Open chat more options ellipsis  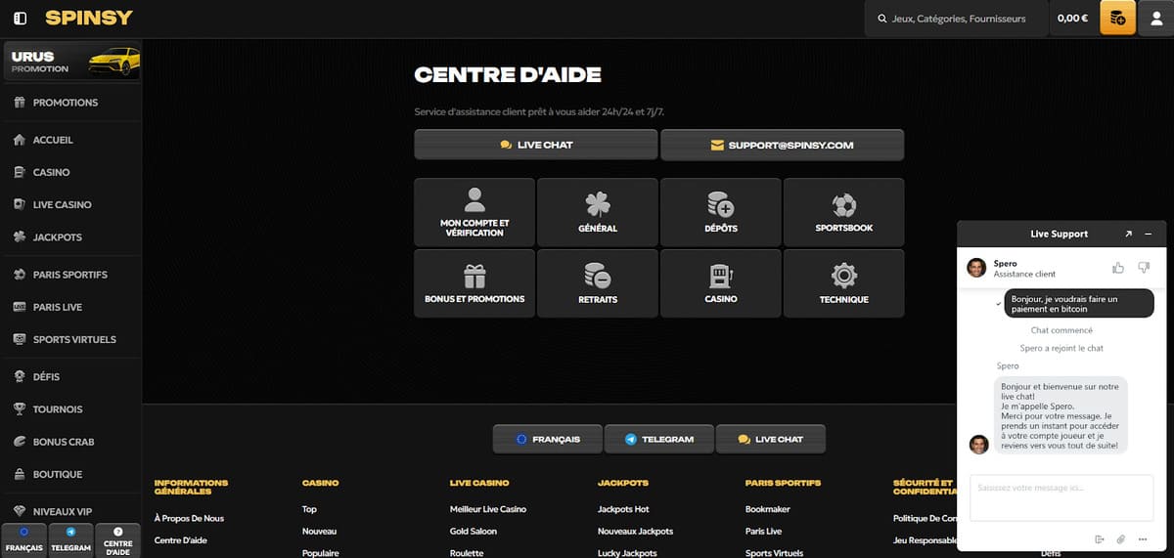tap(1143, 539)
